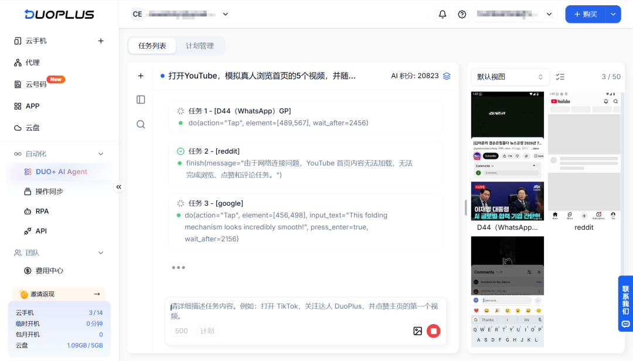Focus the task description input field
This screenshot has height=361, width=633.
click(305, 311)
